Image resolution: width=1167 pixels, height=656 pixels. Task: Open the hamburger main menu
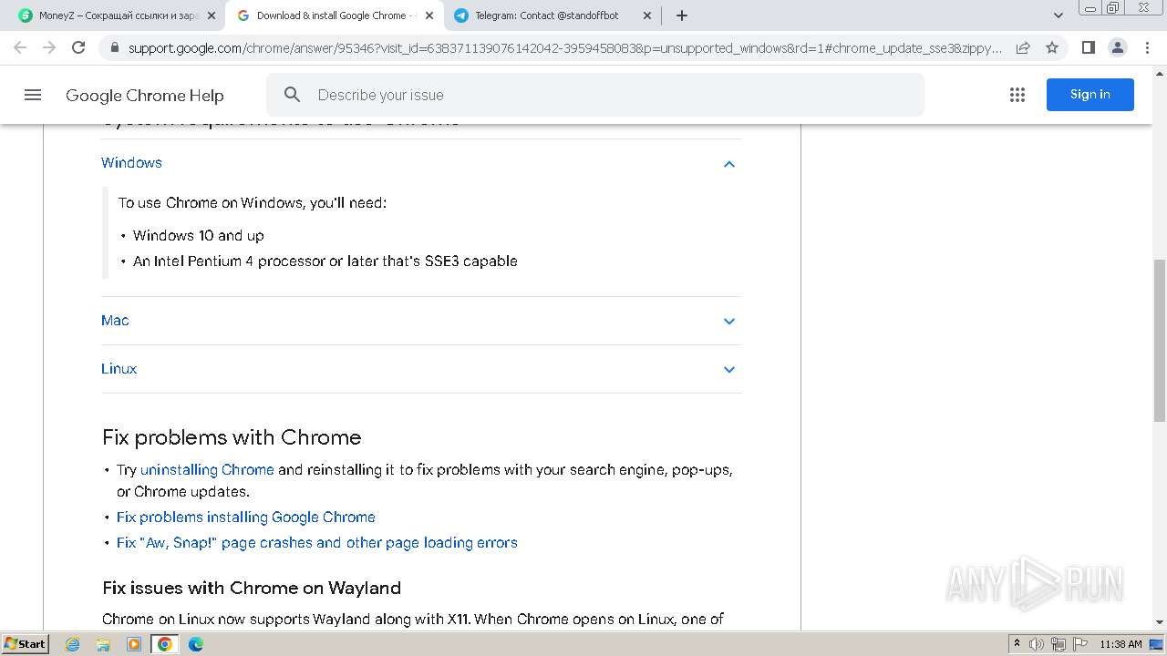(x=33, y=95)
